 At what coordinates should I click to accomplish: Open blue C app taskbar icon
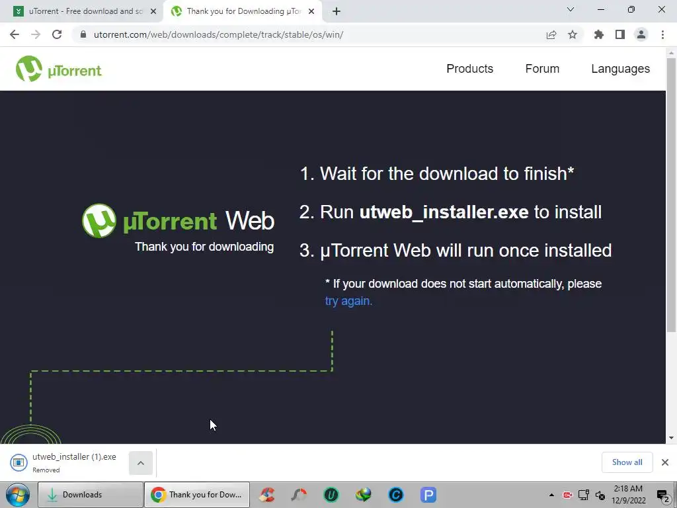pyautogui.click(x=396, y=495)
